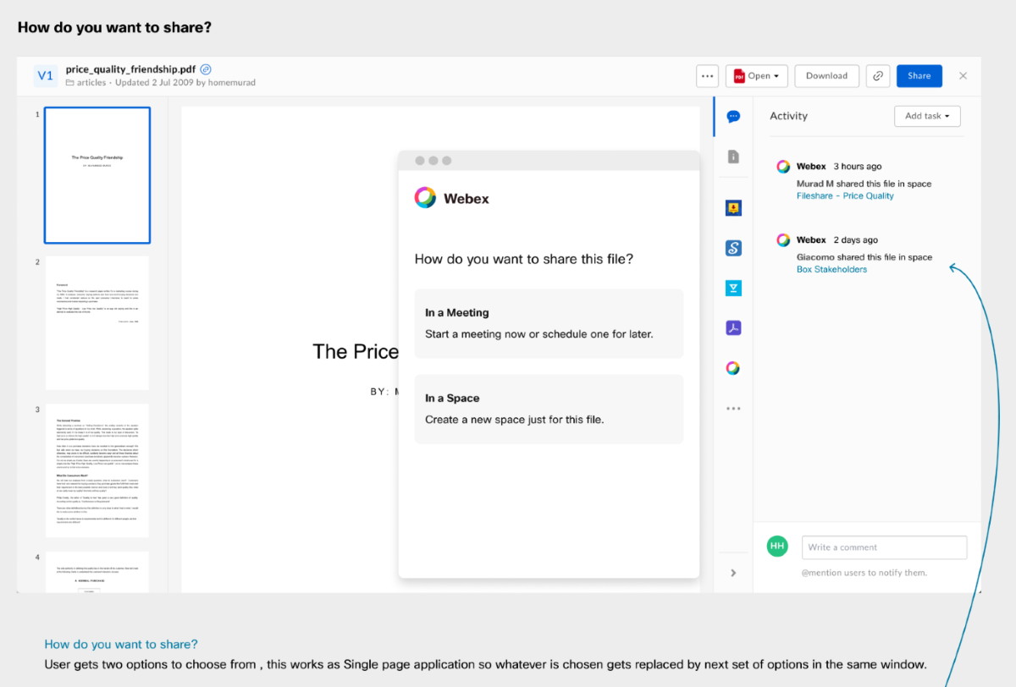Open the Add task dropdown

tap(927, 116)
